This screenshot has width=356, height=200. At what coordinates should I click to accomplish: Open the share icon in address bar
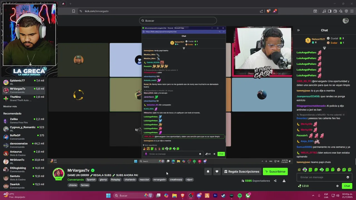coord(261,11)
